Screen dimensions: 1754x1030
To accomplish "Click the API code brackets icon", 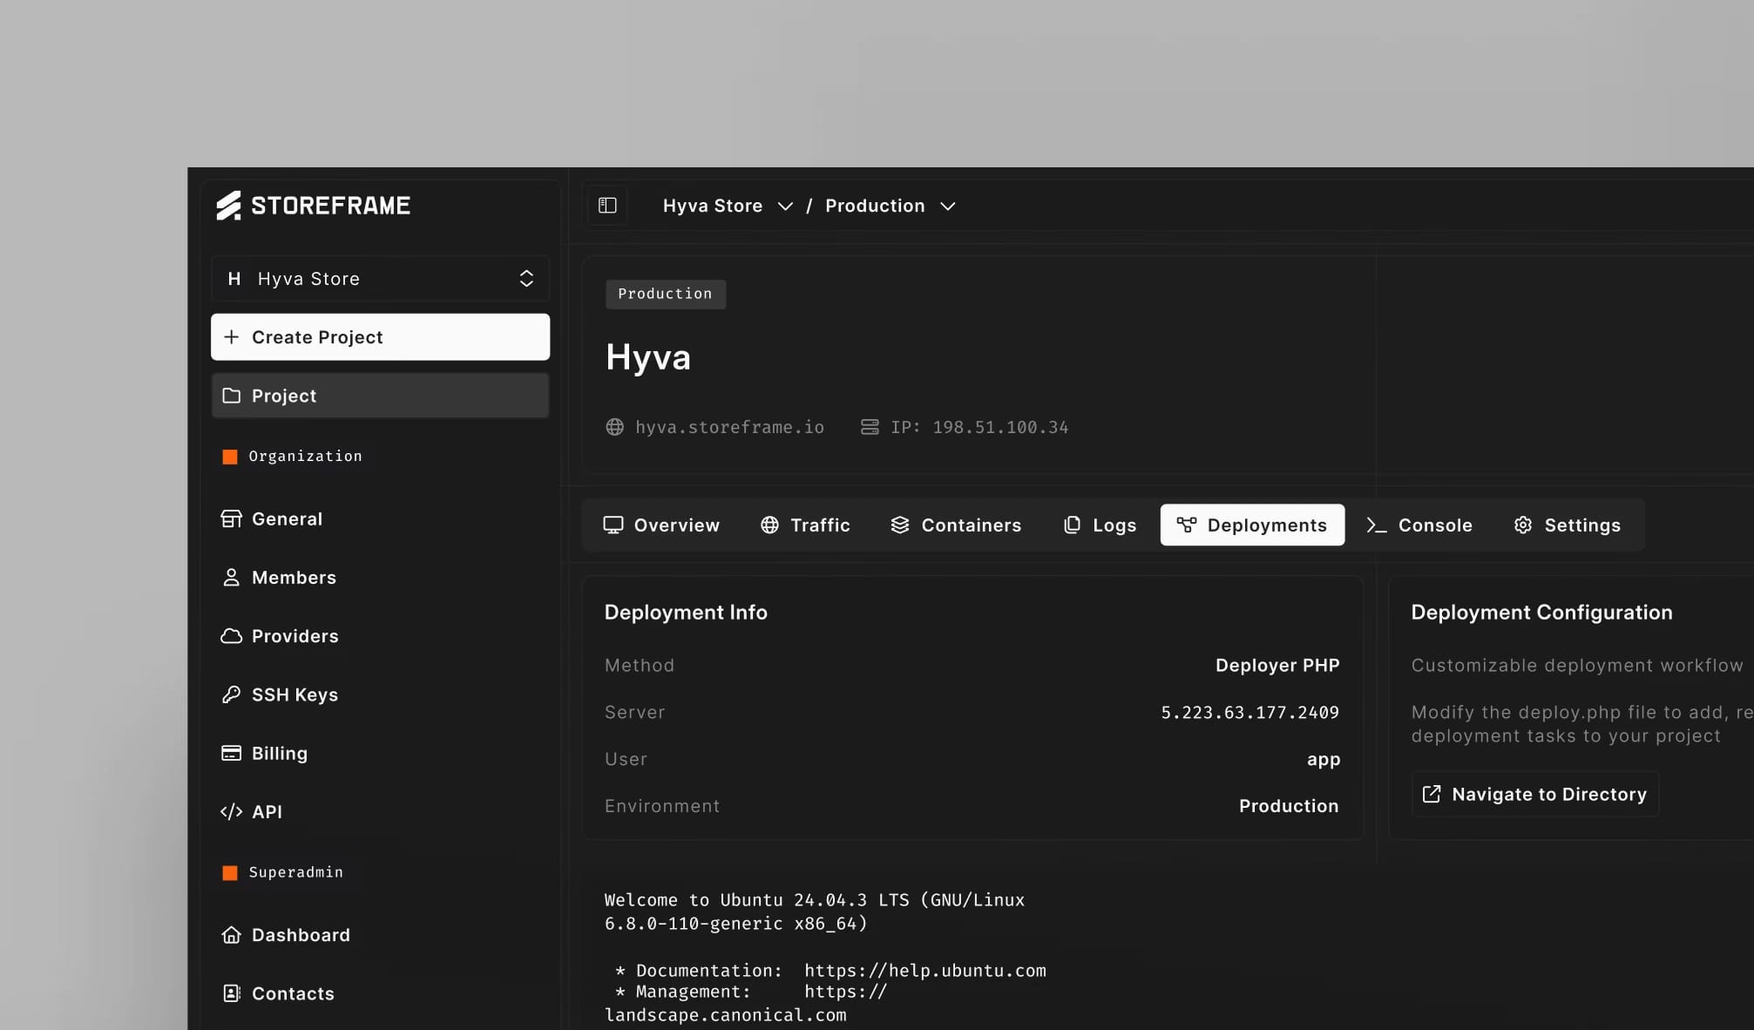I will pos(231,812).
